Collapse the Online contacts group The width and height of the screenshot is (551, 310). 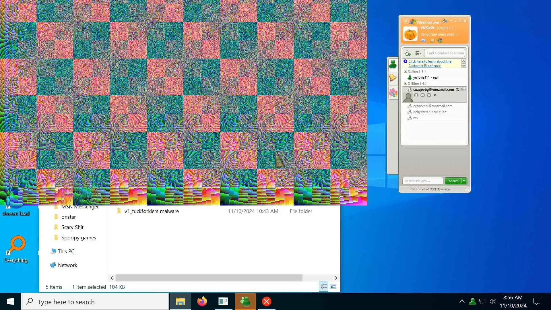tap(406, 71)
